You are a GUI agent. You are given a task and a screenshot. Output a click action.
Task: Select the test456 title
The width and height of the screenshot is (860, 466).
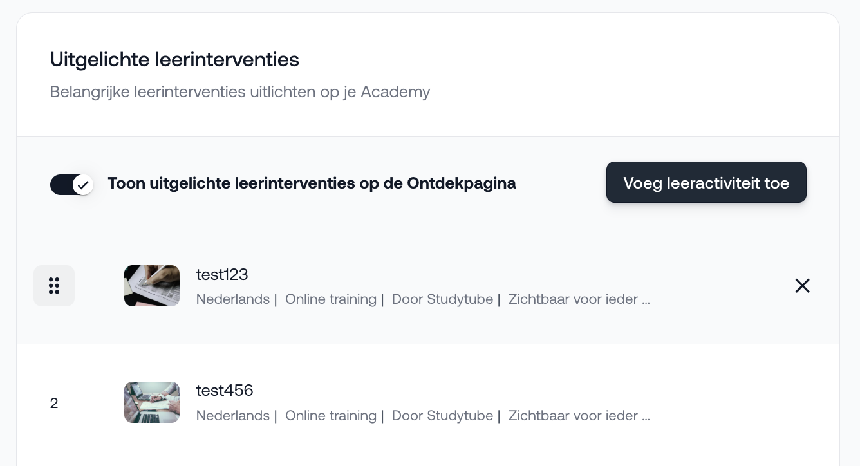225,390
